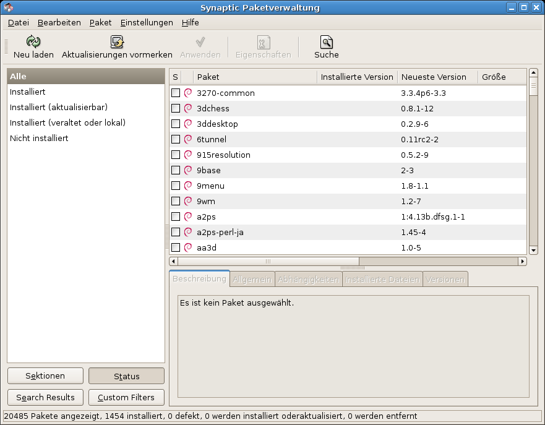Mark the 3dchess package checkbox
Image resolution: width=545 pixels, height=425 pixels.
(x=176, y=108)
